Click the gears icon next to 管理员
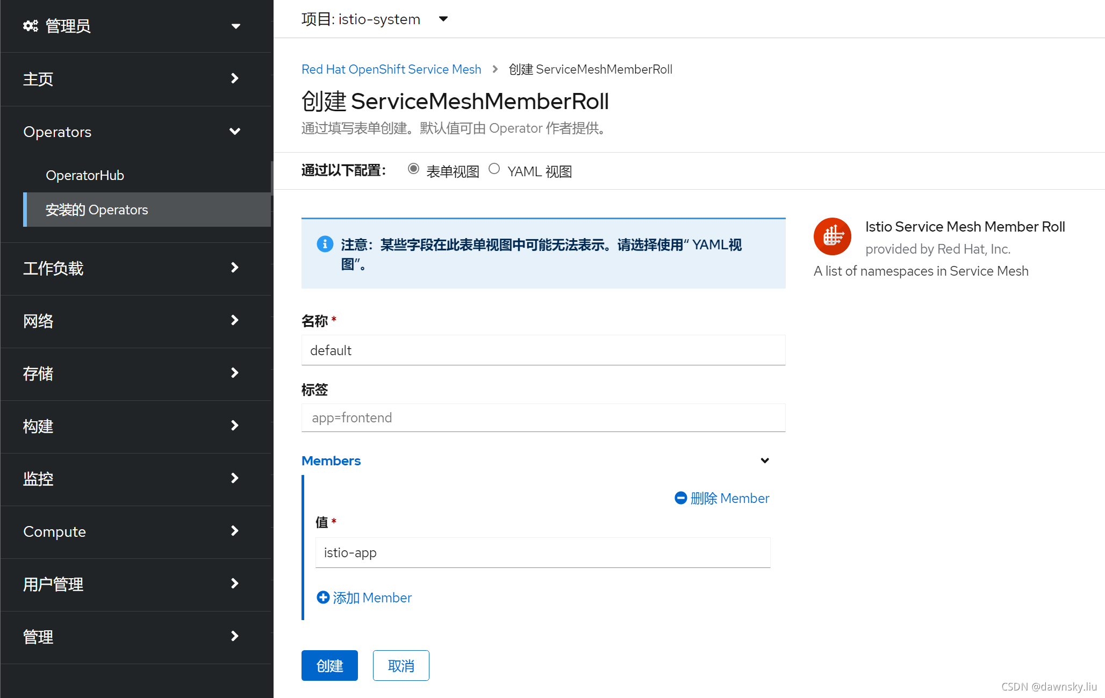 pos(31,26)
